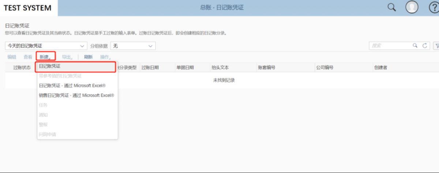The image size is (439, 173).
Task: Open the 操作 actions menu
Action: (105, 57)
